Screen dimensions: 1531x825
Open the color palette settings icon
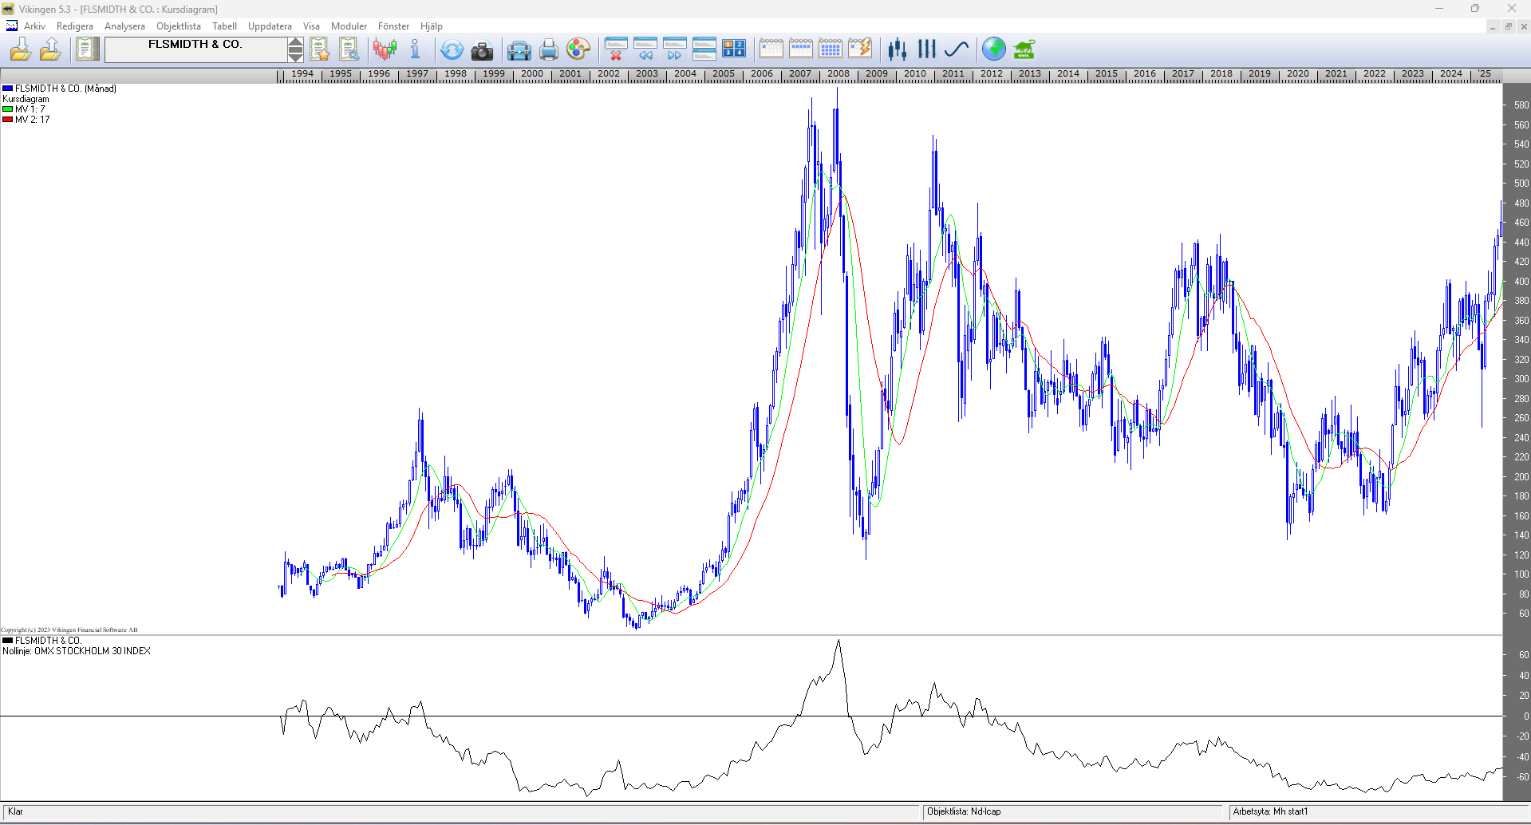point(578,50)
